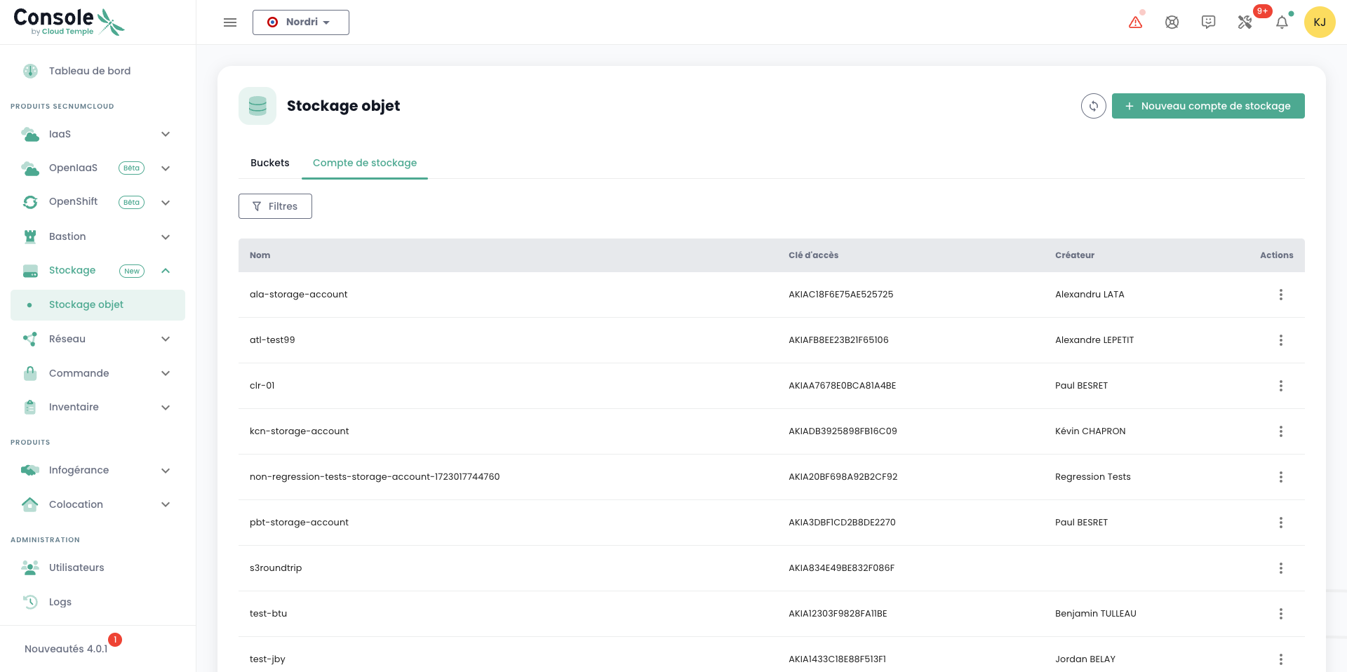Click the red warning triangle alert icon
The height and width of the screenshot is (672, 1347).
point(1135,22)
